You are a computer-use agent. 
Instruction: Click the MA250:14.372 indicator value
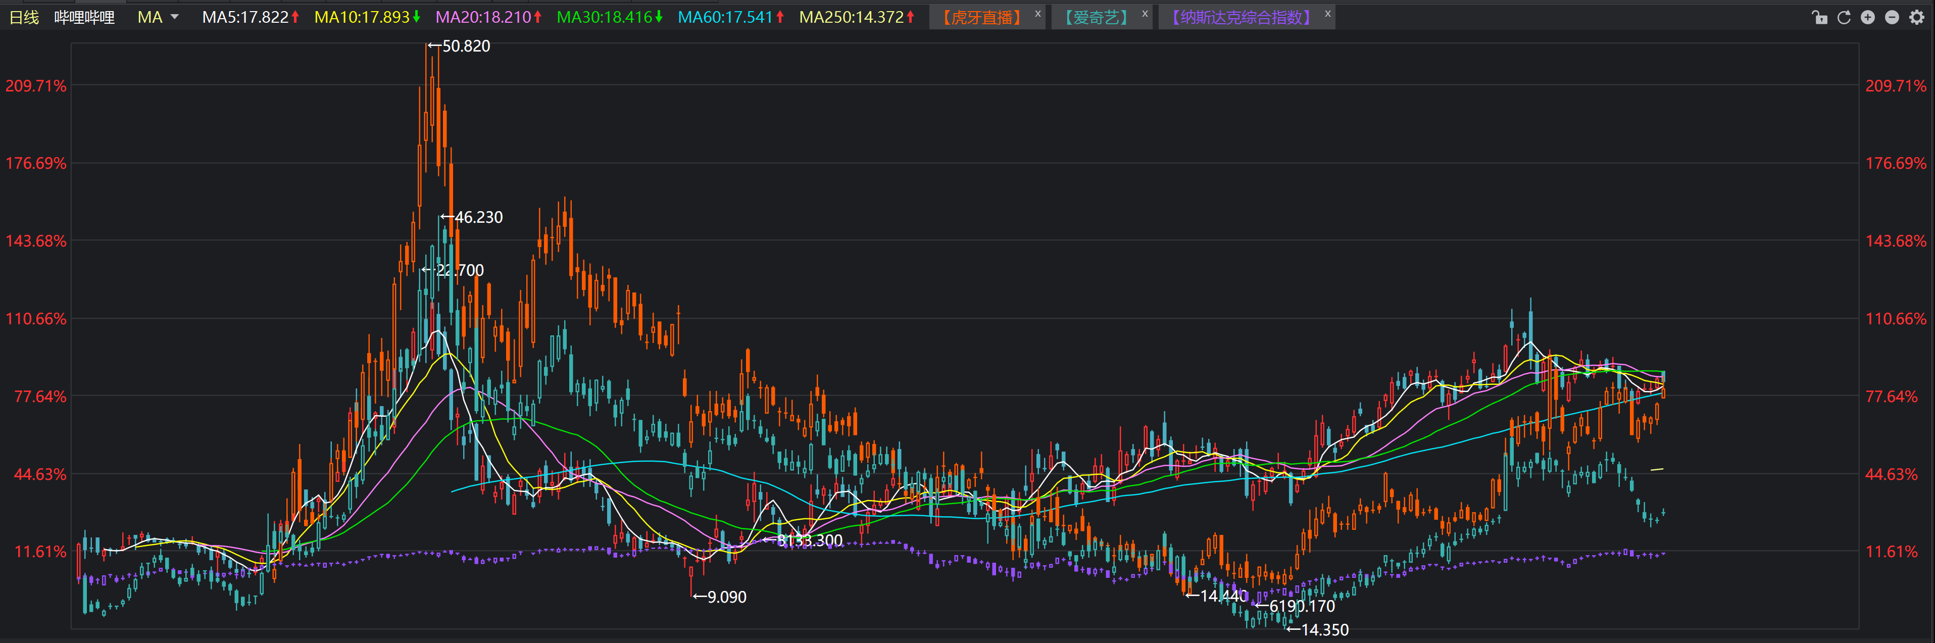tap(857, 17)
